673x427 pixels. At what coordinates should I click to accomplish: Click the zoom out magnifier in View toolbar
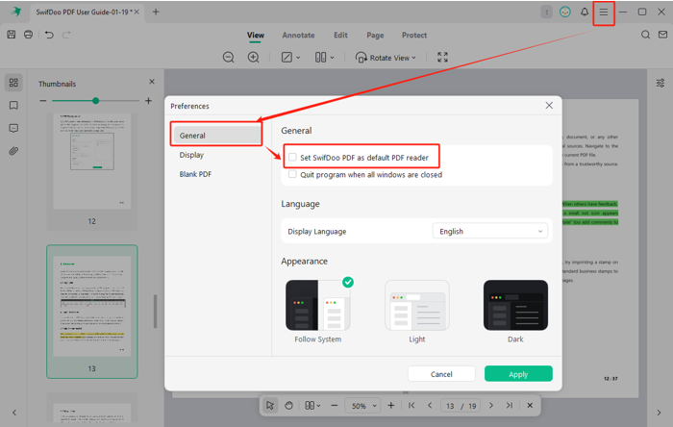click(229, 57)
